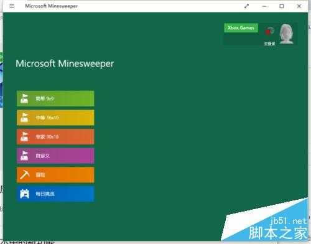Image resolution: width=311 pixels, height=244 pixels.
Task: Click the Microsoft Minesweeper heading text
Action: (x=65, y=63)
